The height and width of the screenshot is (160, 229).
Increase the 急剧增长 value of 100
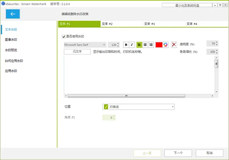click(x=217, y=50)
